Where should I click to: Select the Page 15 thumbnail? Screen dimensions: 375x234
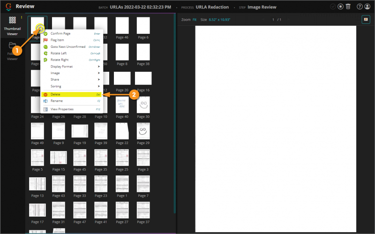point(58,158)
